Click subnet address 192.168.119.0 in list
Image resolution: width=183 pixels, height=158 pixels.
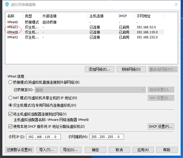point(147,32)
